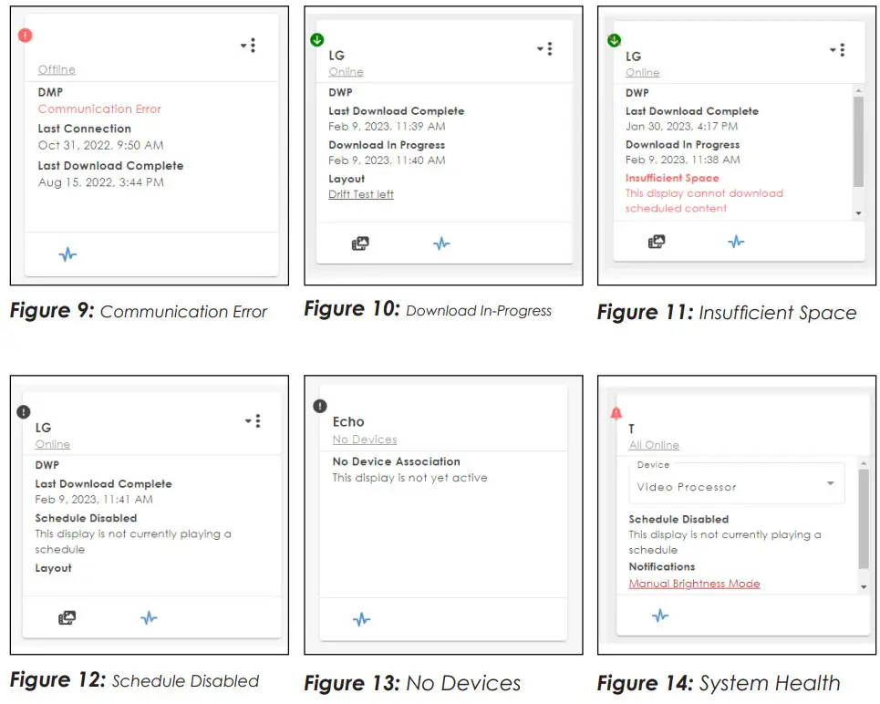Click the Manual Brightness Mode notification link

pos(694,584)
